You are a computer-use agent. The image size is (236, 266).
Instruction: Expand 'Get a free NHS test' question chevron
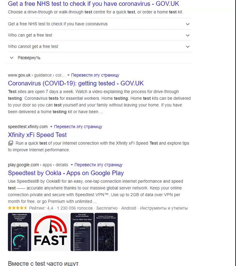(187, 24)
